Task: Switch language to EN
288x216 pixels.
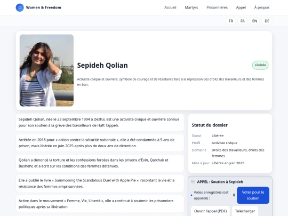Action: pos(254,21)
